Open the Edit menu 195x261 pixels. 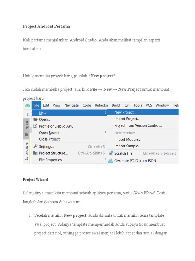pos(46,105)
